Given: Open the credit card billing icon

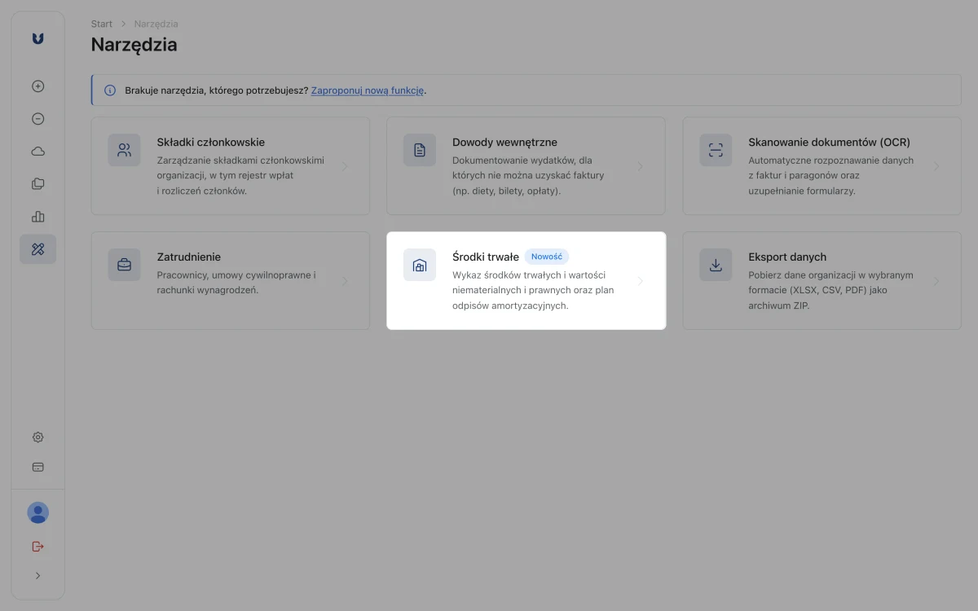Looking at the screenshot, I should (37, 468).
